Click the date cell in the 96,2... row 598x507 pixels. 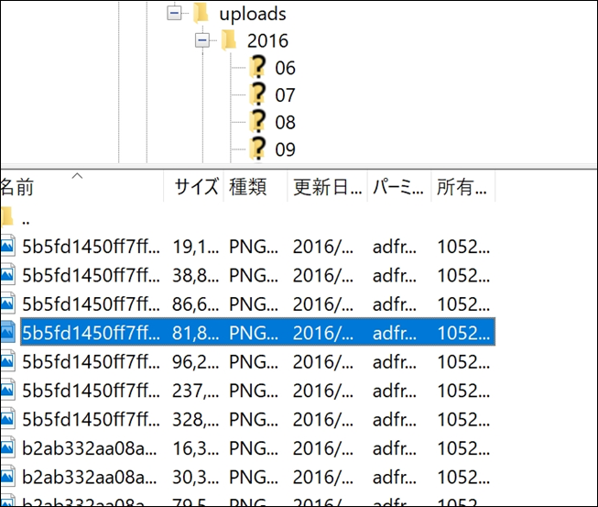(x=323, y=362)
